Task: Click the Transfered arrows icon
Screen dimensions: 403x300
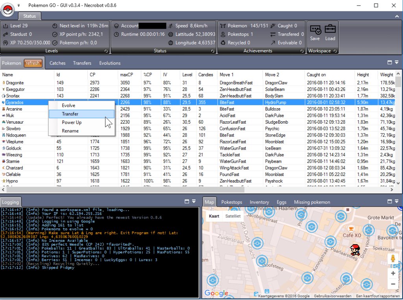Action: click(273, 34)
